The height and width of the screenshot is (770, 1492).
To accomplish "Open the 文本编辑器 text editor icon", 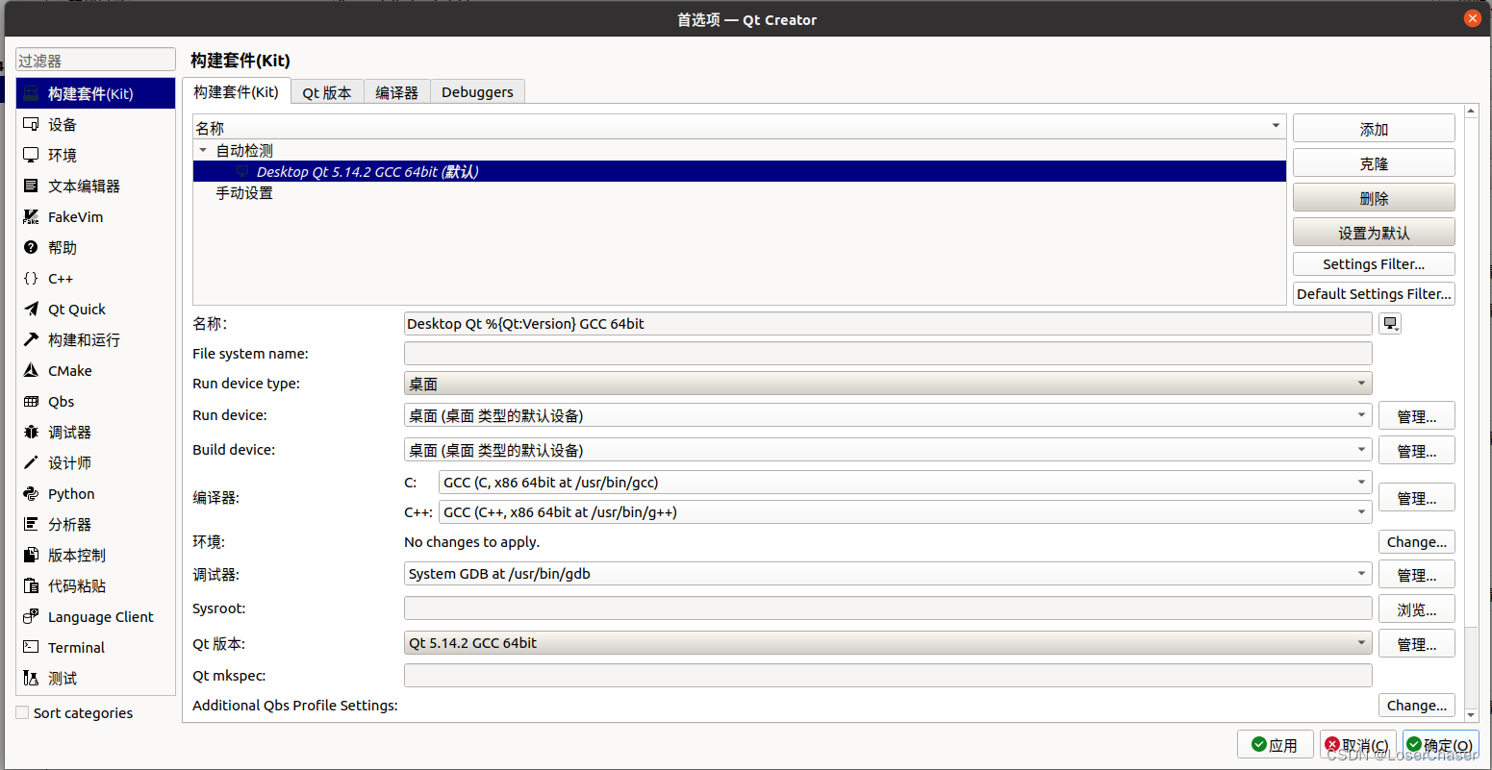I will click(x=31, y=186).
